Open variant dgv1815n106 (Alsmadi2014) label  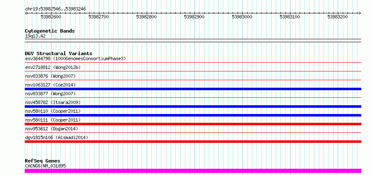[x=57, y=137]
